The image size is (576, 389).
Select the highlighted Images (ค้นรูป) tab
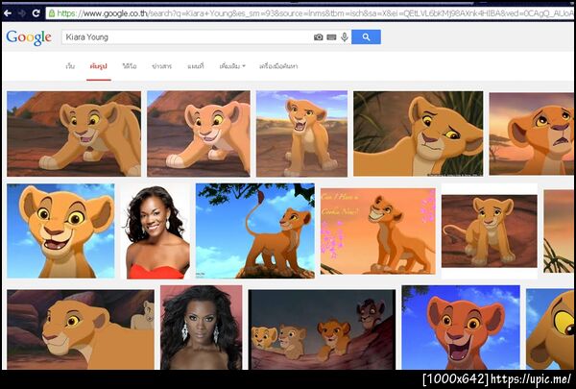click(x=99, y=66)
